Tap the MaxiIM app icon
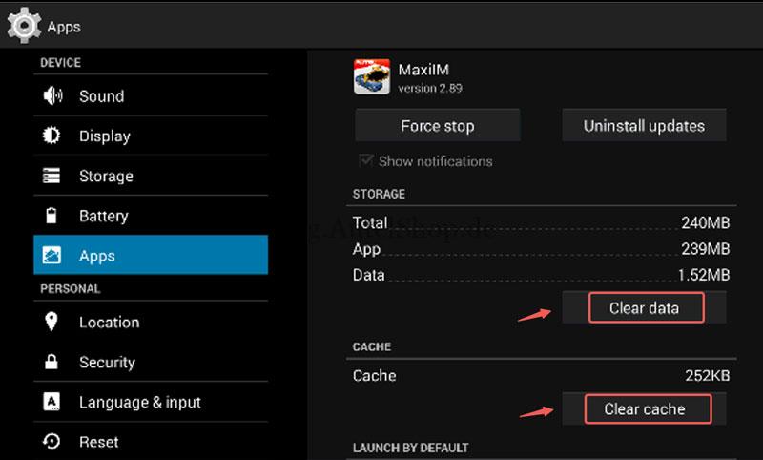 tap(371, 77)
